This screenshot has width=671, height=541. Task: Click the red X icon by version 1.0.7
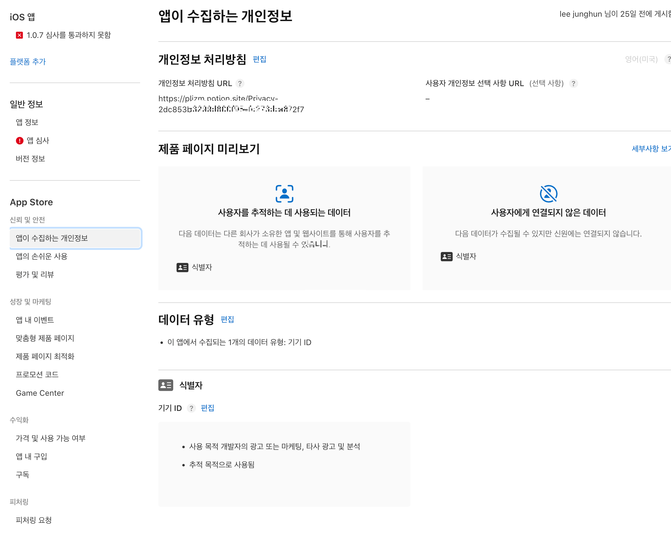[19, 35]
